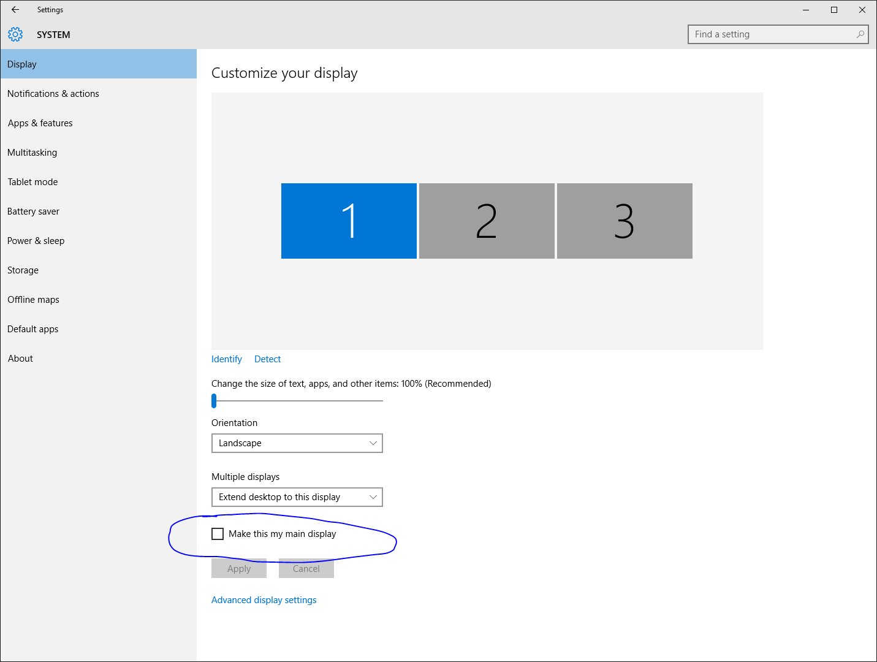The width and height of the screenshot is (877, 662).
Task: Go to Storage settings
Action: tap(99, 270)
